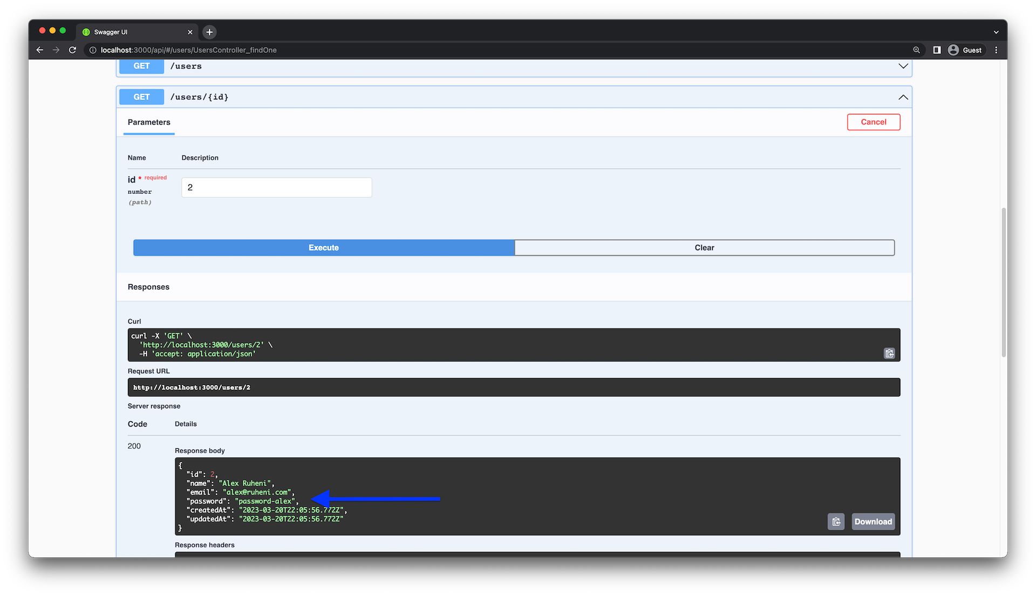Click the Cancel button

pyautogui.click(x=873, y=122)
